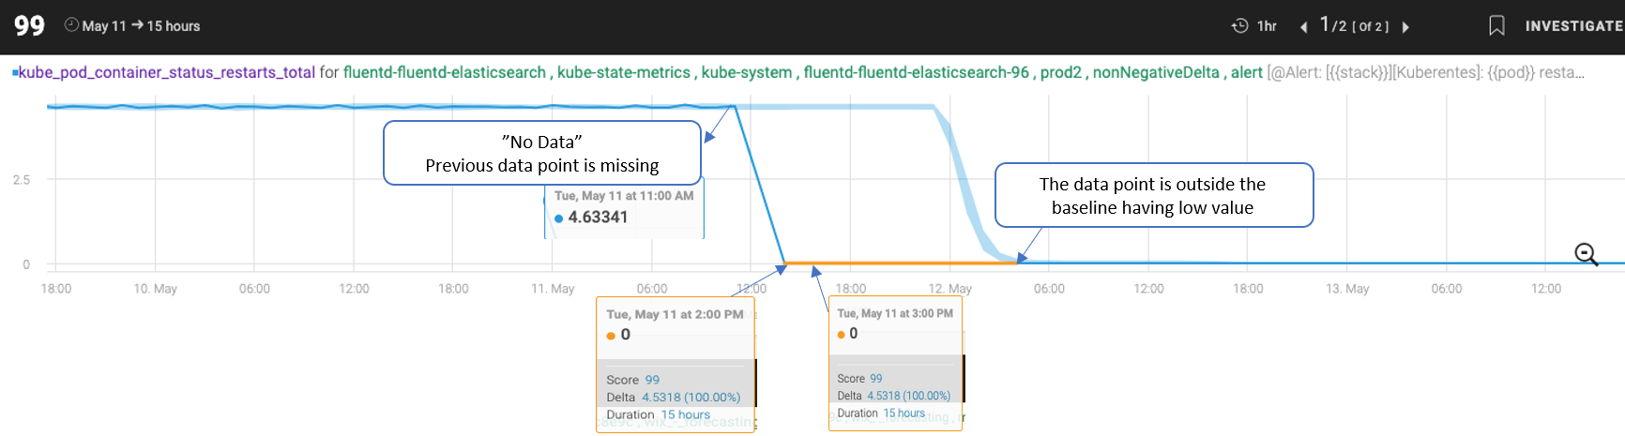Click the orange anomaly segment on the chart

tap(901, 263)
